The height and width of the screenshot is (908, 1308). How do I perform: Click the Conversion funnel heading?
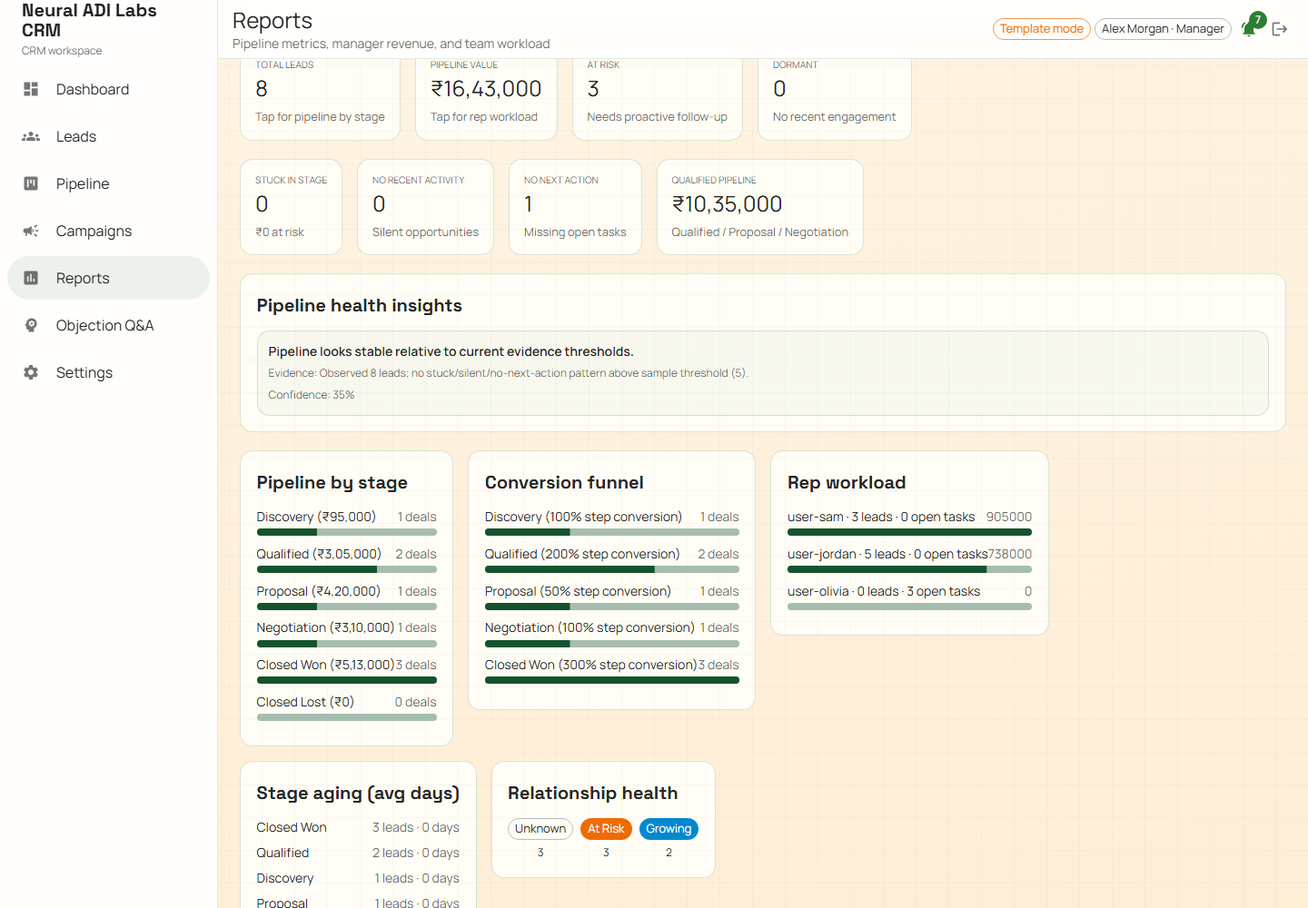tap(564, 483)
